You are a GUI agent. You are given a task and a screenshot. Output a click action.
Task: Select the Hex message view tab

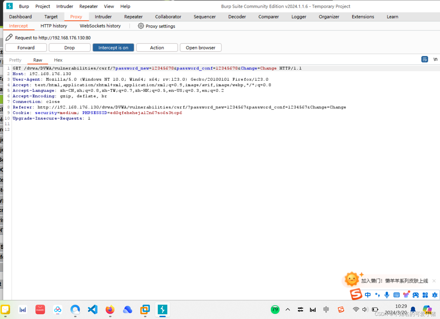point(58,60)
